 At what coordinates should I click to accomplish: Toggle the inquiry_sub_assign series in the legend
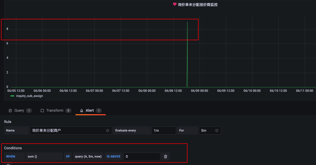coord(29,96)
